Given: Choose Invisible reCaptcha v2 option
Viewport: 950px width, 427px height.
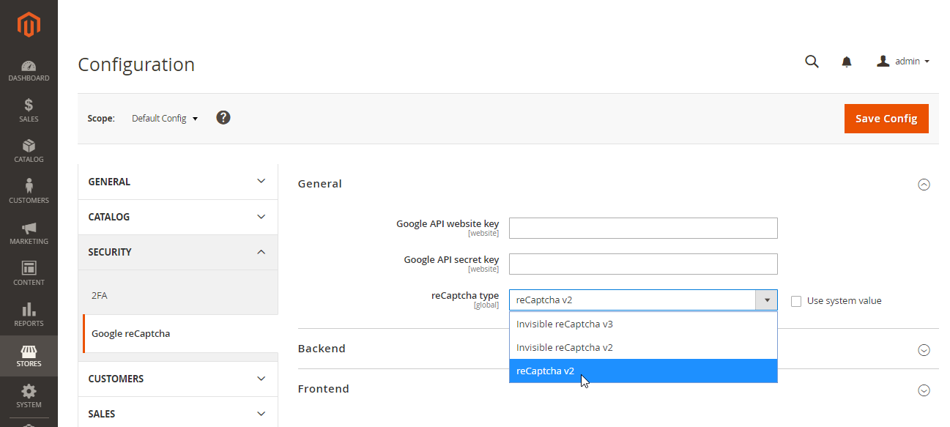Looking at the screenshot, I should 643,347.
